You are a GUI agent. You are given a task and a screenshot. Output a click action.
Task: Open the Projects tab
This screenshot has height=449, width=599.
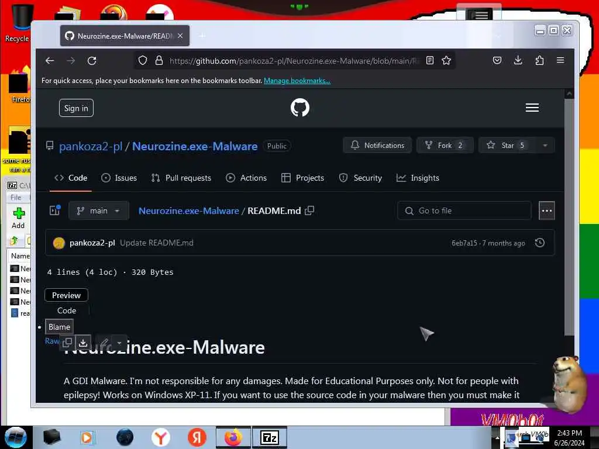[x=302, y=178]
